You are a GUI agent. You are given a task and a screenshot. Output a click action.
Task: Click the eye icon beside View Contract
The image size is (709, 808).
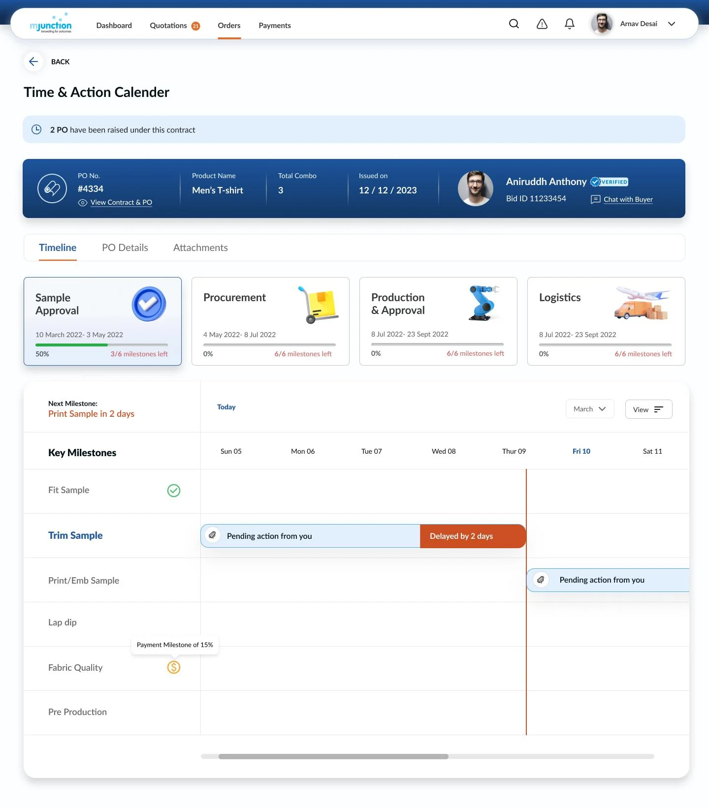pos(83,203)
